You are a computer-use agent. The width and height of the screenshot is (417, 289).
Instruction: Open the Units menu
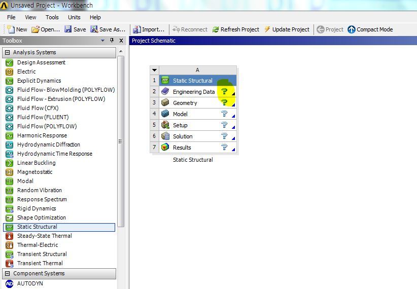74,17
